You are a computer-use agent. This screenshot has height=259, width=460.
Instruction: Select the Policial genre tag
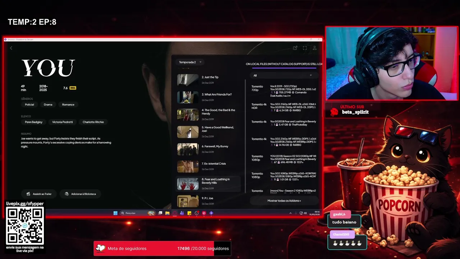(x=29, y=105)
